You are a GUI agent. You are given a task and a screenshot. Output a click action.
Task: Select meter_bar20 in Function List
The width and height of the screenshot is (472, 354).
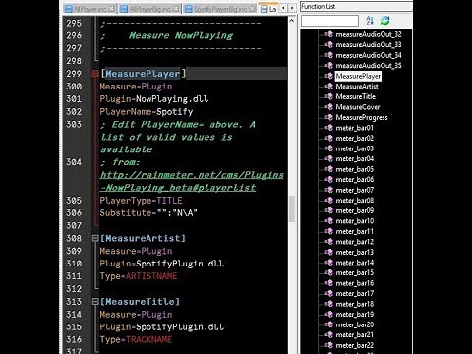click(354, 324)
